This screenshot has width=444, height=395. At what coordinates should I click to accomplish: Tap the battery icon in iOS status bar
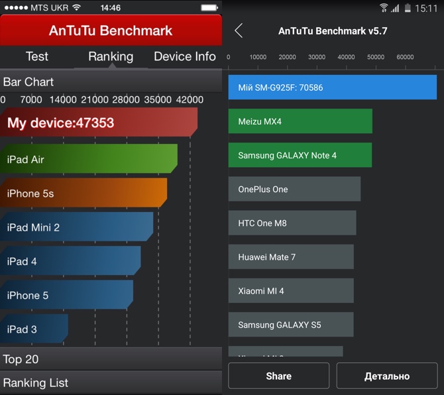click(x=209, y=8)
